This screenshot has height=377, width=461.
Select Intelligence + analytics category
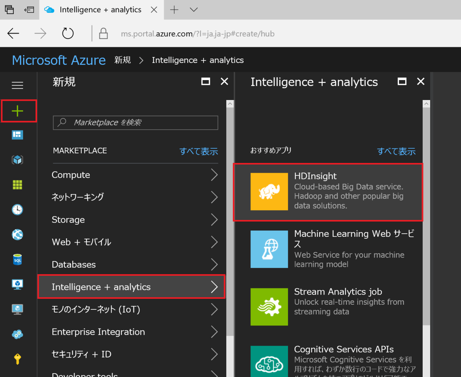click(131, 287)
